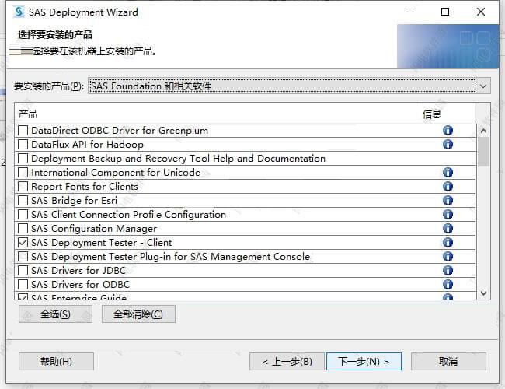
Task: Check DataDirect ODBC Driver for Greenplum
Action: (x=23, y=130)
